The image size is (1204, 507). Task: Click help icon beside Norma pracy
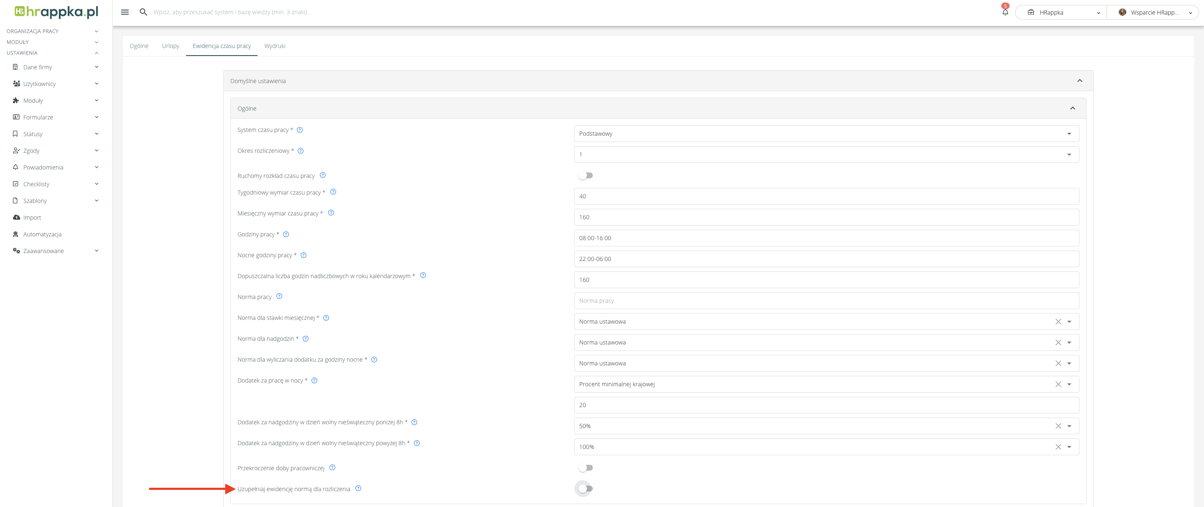(x=279, y=297)
